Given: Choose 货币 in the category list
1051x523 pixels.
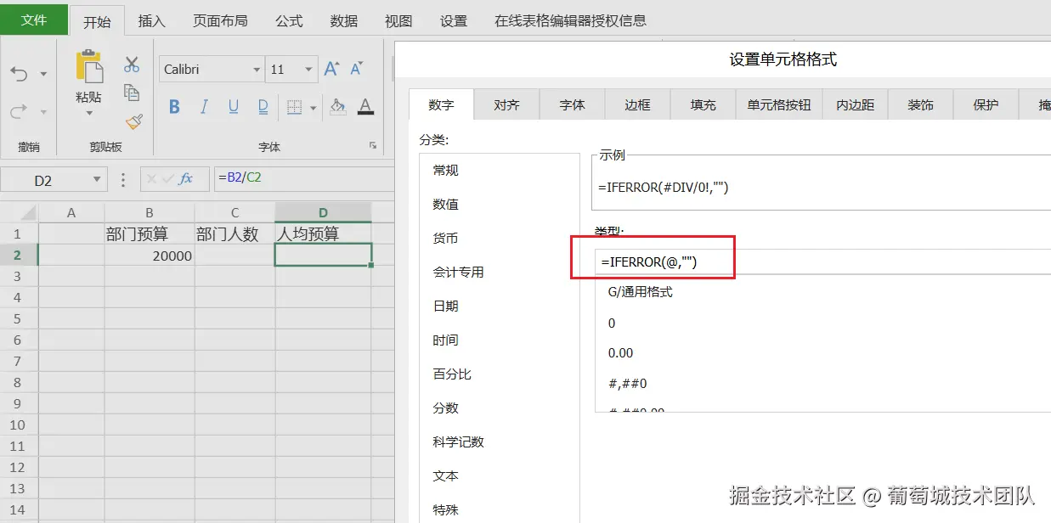Looking at the screenshot, I should click(x=500, y=239).
